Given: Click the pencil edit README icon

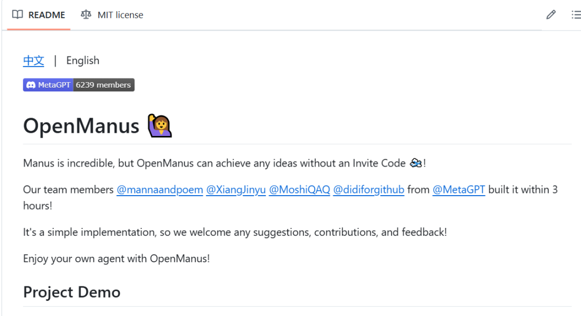Looking at the screenshot, I should click(x=551, y=15).
